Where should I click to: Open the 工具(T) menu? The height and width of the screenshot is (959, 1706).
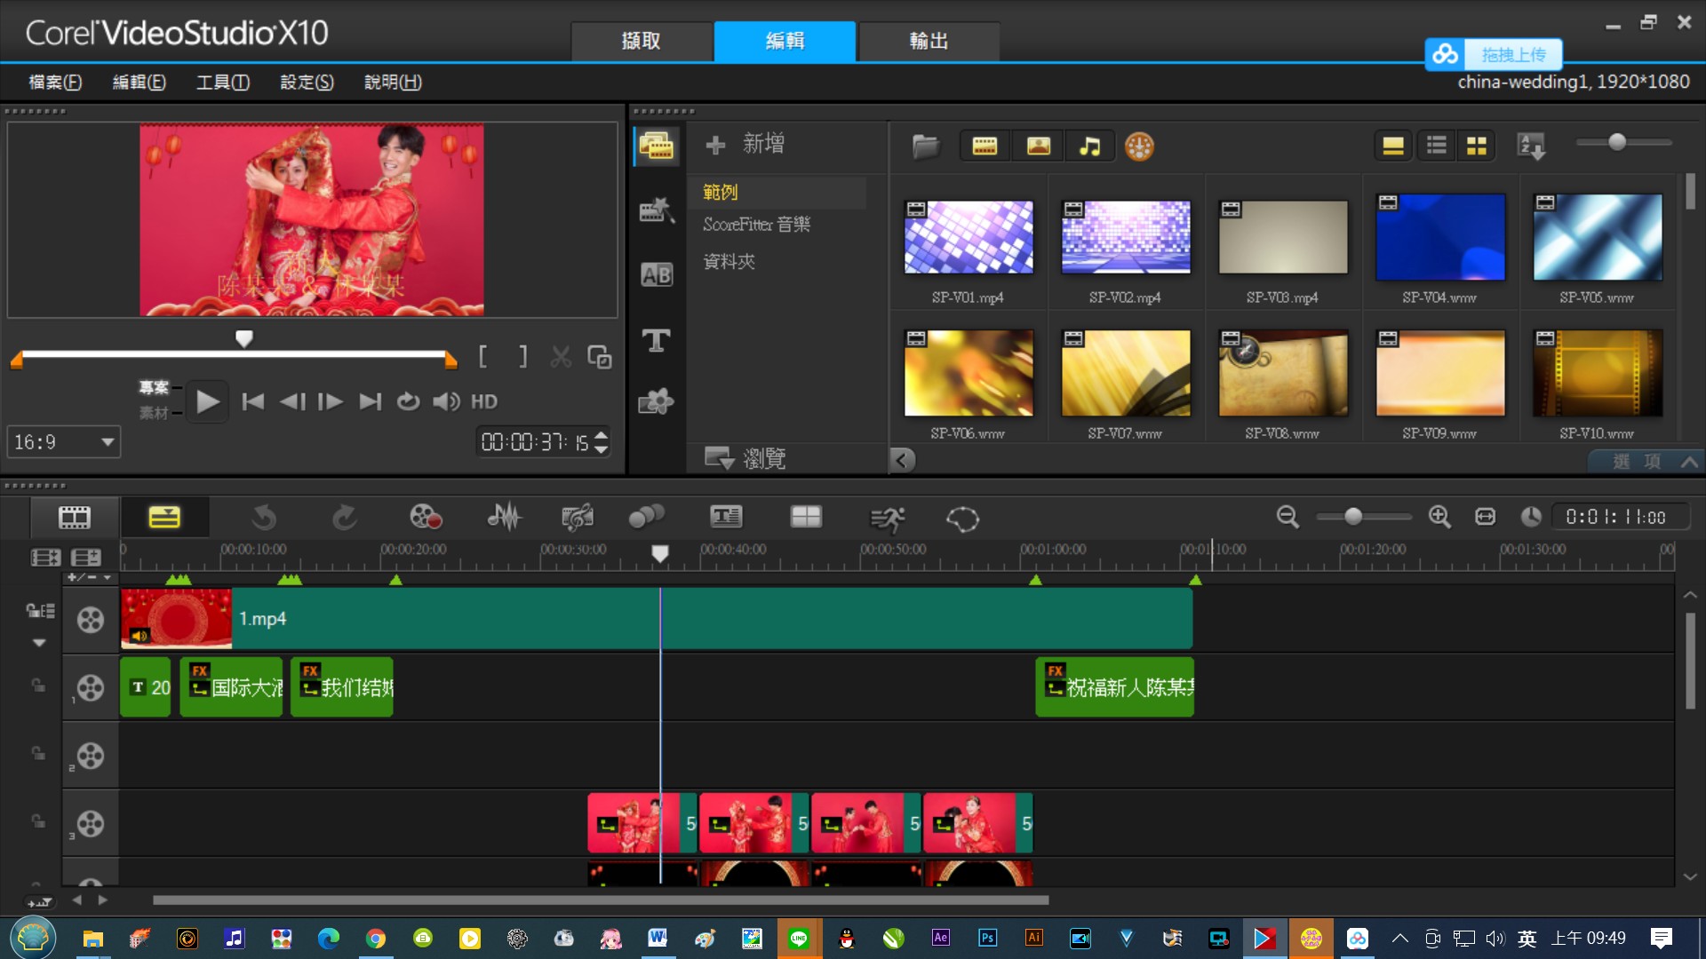[223, 83]
